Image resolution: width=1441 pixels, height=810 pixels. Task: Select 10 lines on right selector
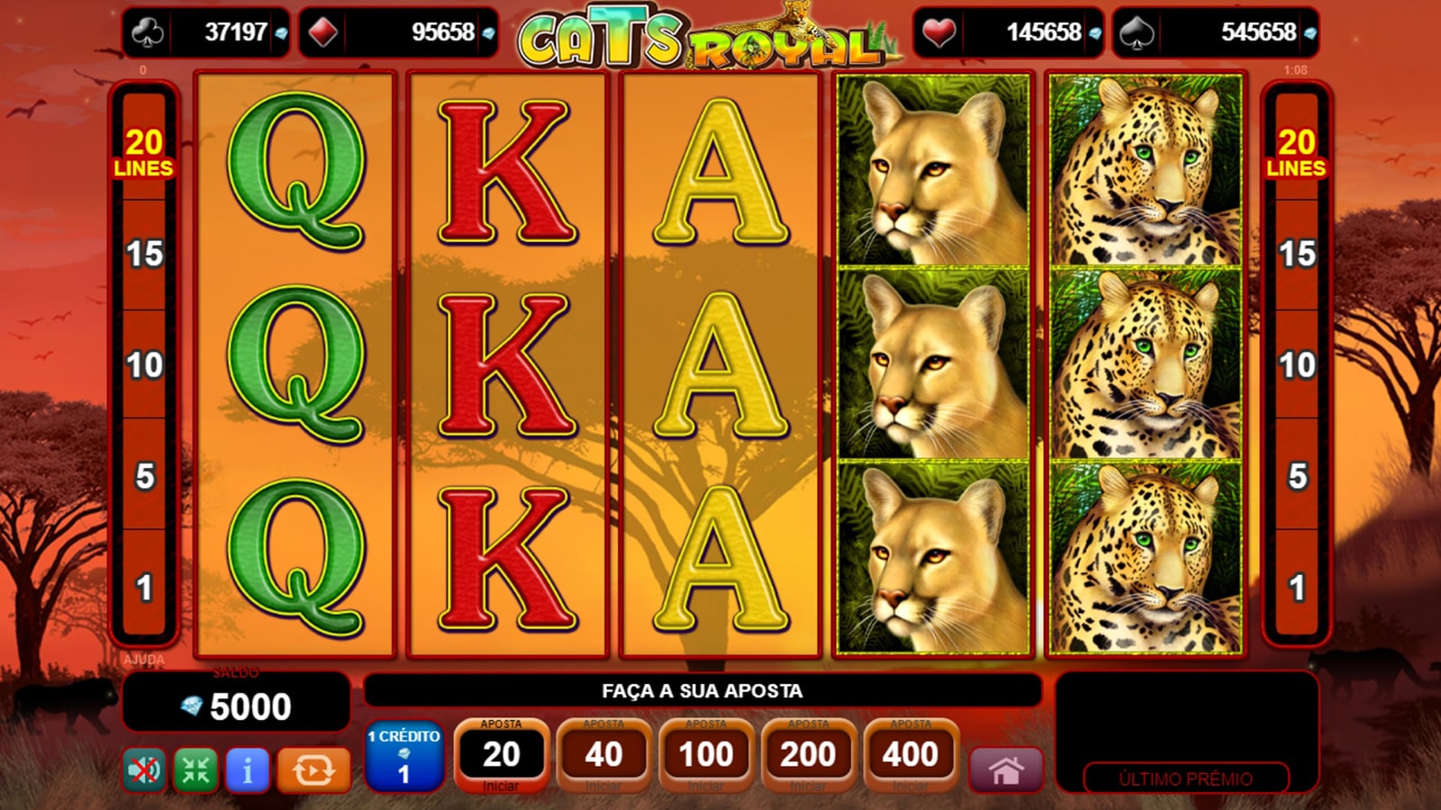(1297, 365)
